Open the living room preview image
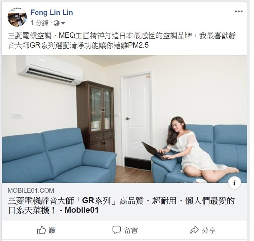Screen dimensions: 254x241 125,119
